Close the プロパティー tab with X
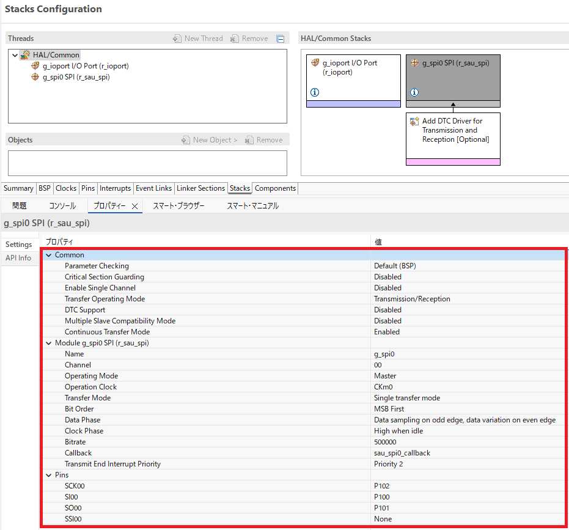Viewport: 569px width, 530px height. [x=134, y=207]
